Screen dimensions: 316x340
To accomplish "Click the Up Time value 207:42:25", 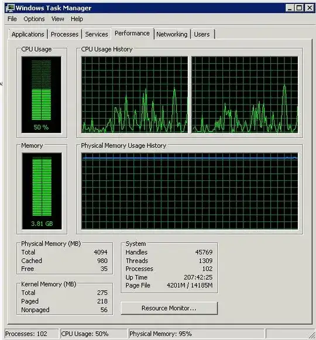I will click(x=198, y=277).
